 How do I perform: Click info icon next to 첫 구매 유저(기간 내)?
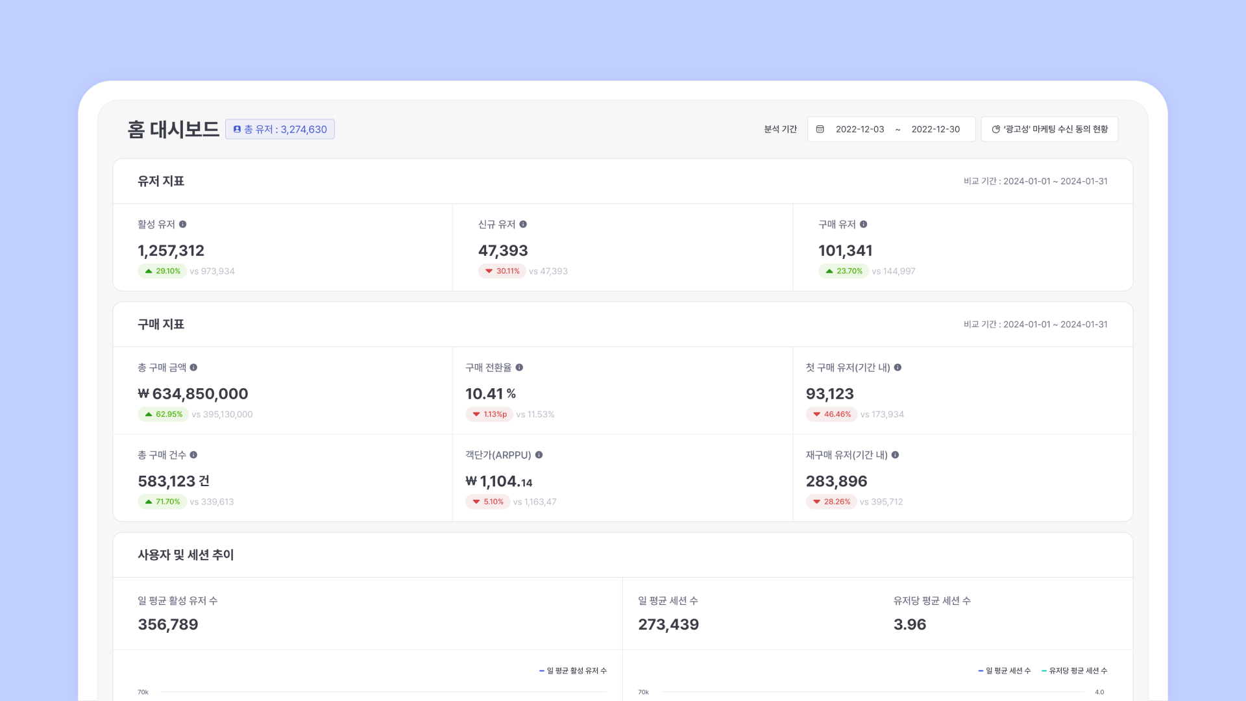pos(898,367)
